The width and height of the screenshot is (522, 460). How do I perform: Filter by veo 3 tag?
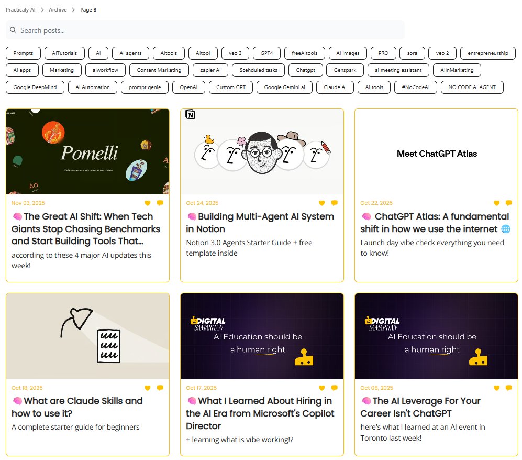(x=236, y=53)
